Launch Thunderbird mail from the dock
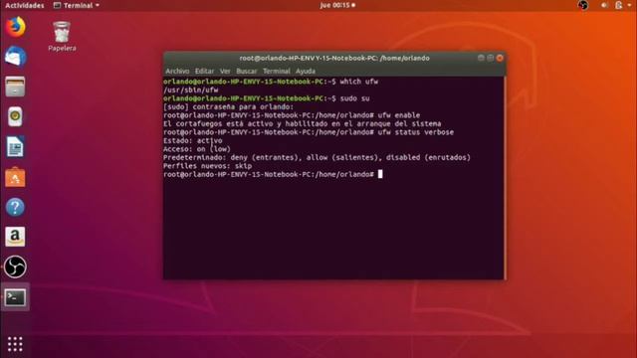 tap(16, 57)
